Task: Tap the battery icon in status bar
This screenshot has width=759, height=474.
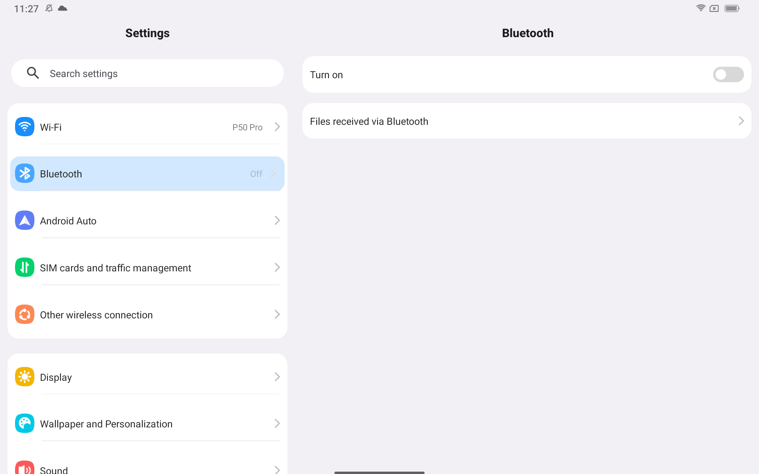Action: pos(732,8)
